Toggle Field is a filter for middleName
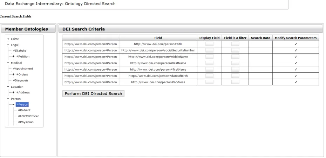Image resolution: width=326 pixels, height=158 pixels. coord(235,57)
